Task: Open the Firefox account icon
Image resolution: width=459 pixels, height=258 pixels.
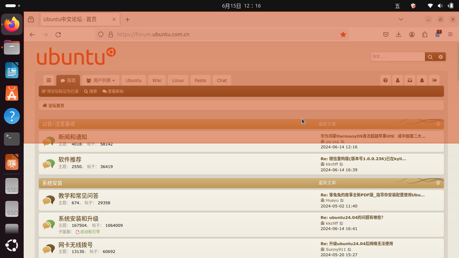Action: point(412,34)
